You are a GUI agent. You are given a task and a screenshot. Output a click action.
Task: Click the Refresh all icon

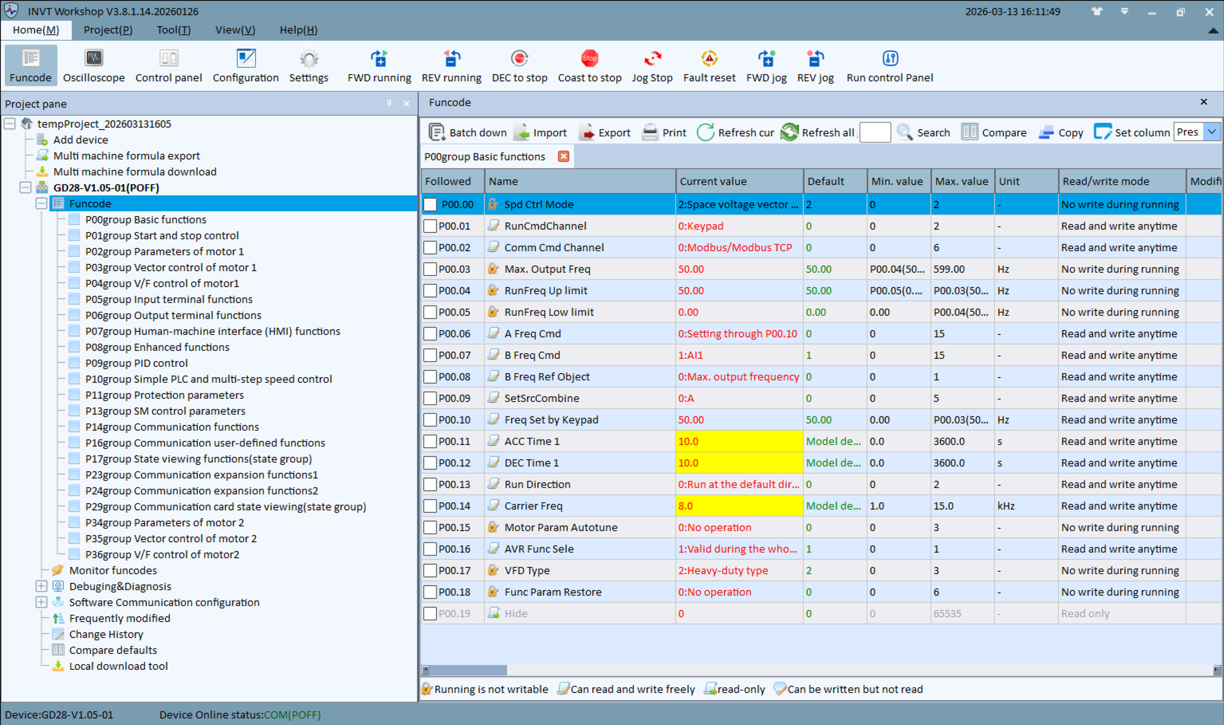(790, 132)
